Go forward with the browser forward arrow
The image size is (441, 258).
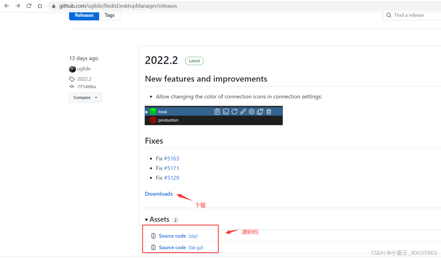click(18, 6)
